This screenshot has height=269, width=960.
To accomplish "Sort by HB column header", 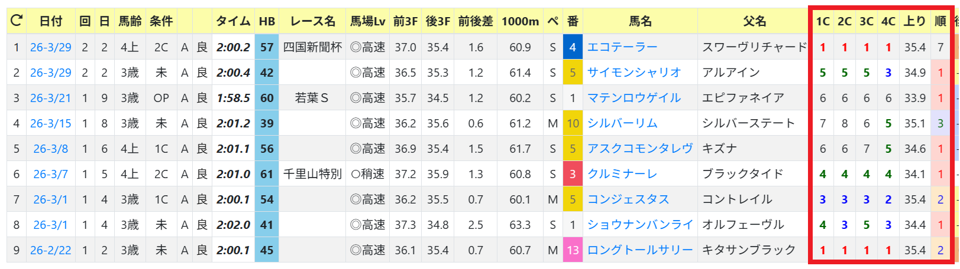I will [267, 21].
